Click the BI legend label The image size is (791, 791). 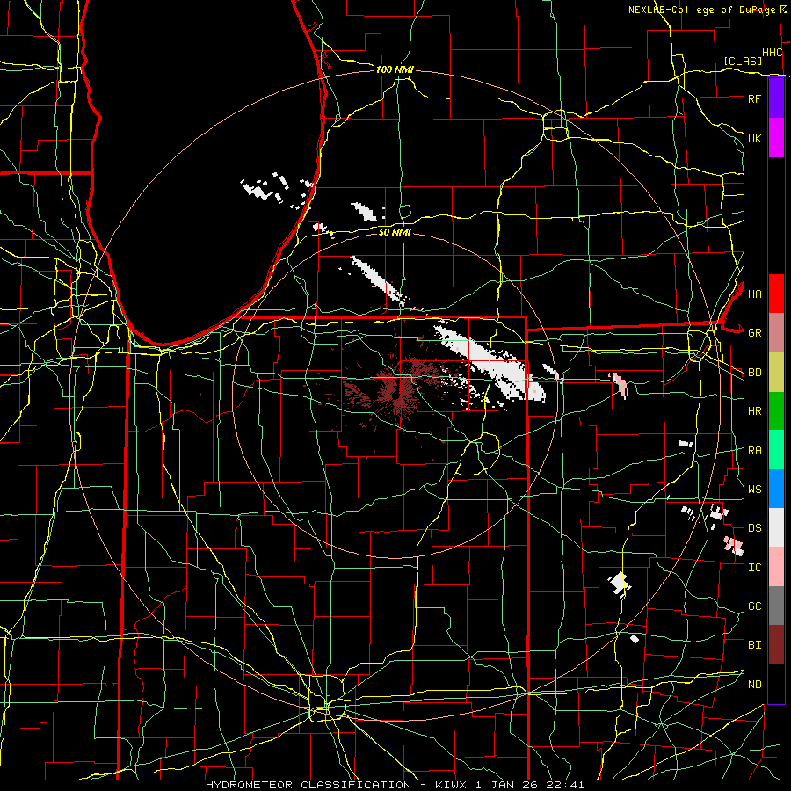pos(755,645)
